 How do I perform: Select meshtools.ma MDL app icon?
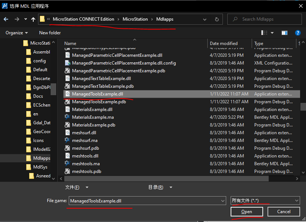click(x=67, y=163)
